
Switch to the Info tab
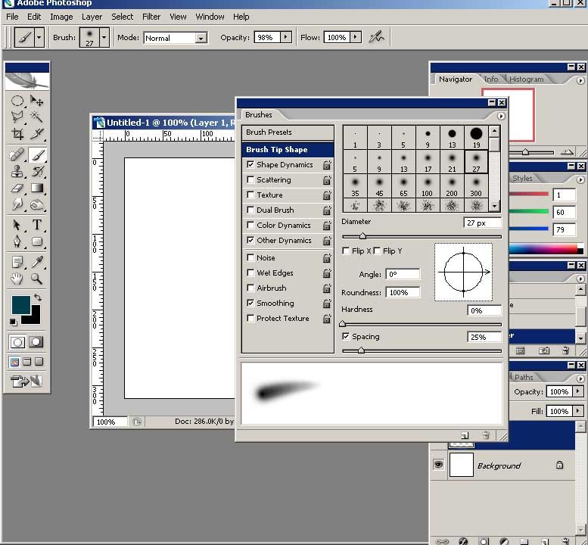point(491,79)
